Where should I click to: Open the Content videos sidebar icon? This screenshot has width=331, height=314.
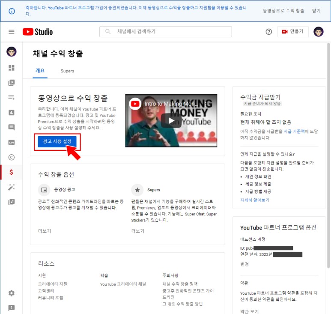pyautogui.click(x=12, y=83)
